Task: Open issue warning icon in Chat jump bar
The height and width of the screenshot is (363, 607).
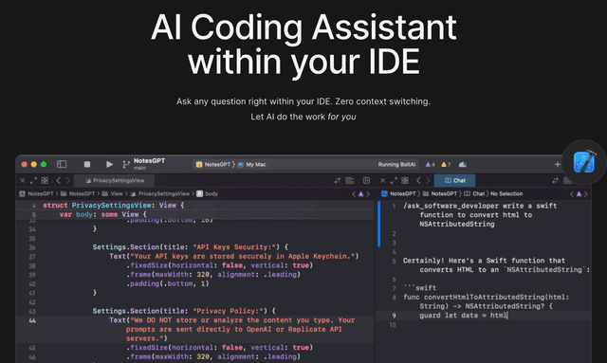Action: [579, 194]
